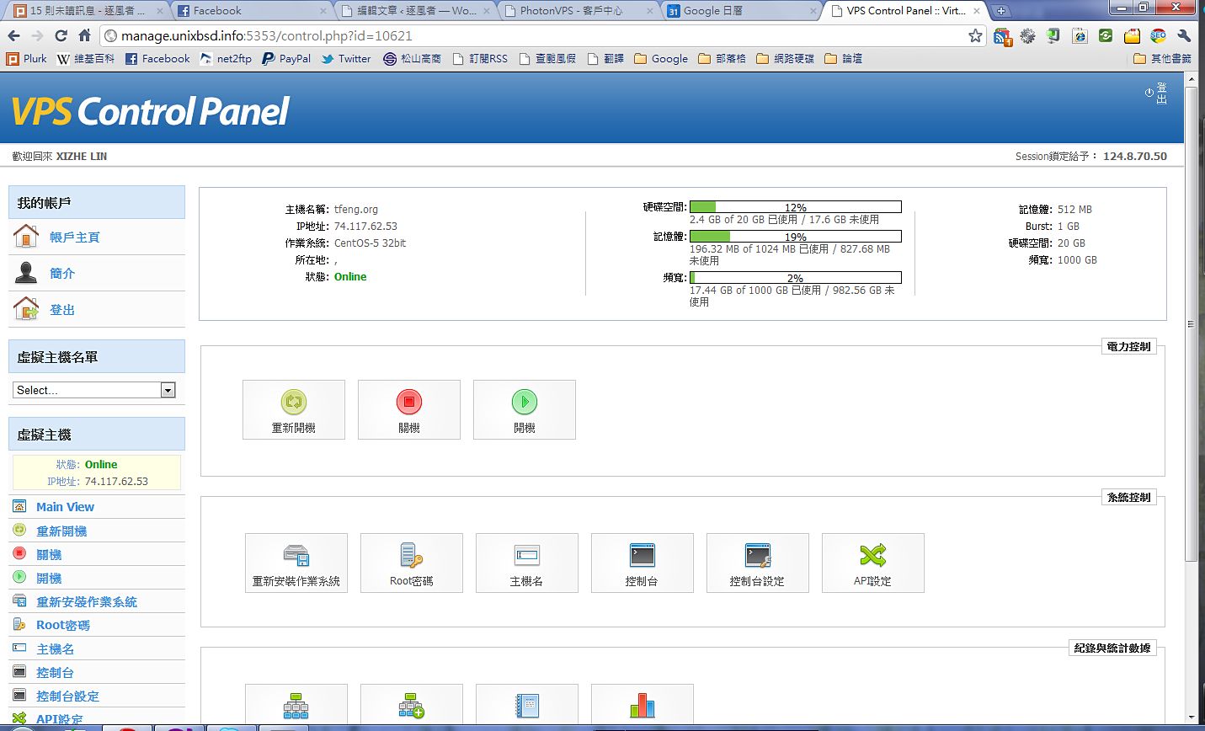Click the red Shutdown (關機) power button

[x=409, y=410]
